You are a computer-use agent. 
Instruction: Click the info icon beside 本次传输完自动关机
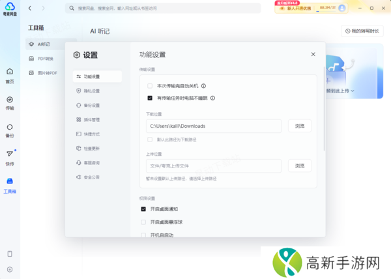pos(203,86)
